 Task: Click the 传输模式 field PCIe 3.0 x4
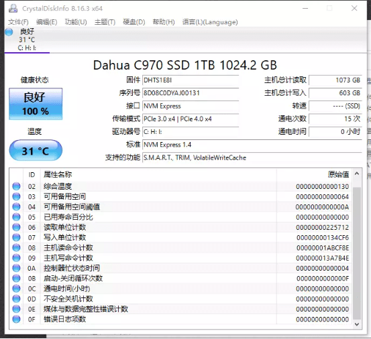pos(191,119)
